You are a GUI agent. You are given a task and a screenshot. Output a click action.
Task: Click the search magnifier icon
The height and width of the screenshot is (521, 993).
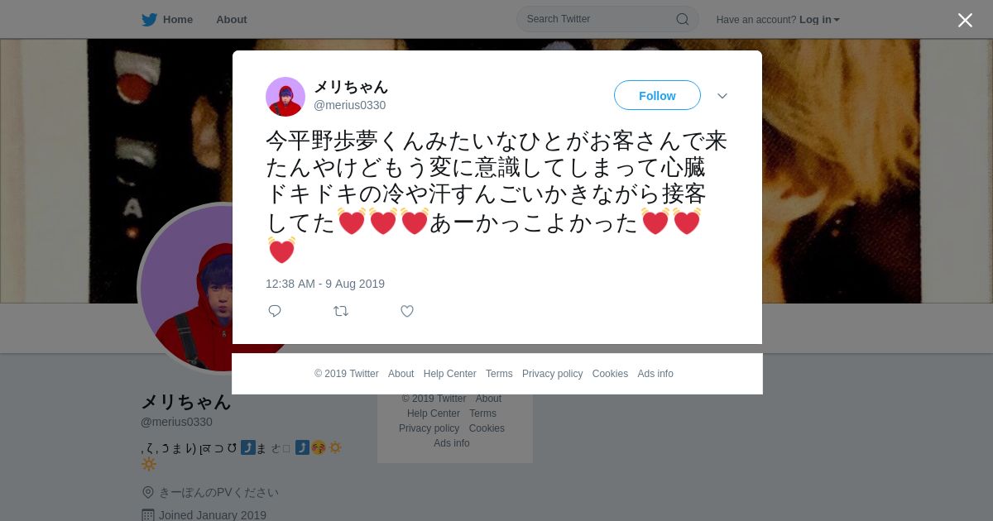(683, 19)
